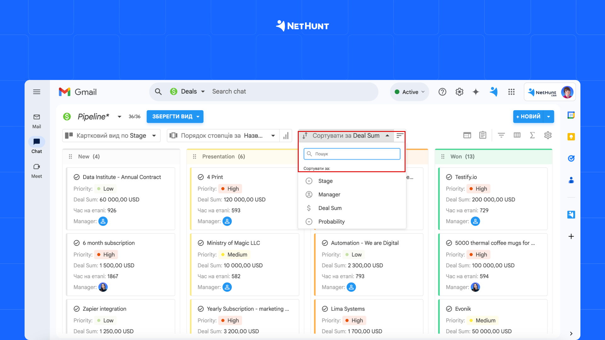Select Probability in sort options
The width and height of the screenshot is (605, 340).
(x=352, y=222)
